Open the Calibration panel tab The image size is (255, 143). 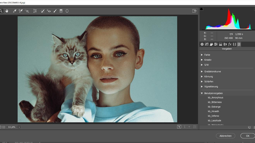[x=234, y=44]
